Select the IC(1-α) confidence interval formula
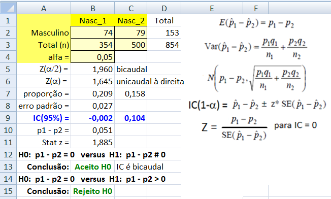Screen dimensions: 331x199 [x=257, y=105]
